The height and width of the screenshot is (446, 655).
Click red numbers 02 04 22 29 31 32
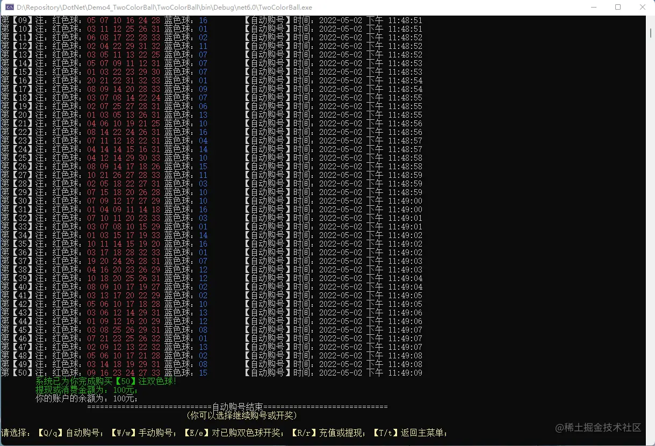124,46
